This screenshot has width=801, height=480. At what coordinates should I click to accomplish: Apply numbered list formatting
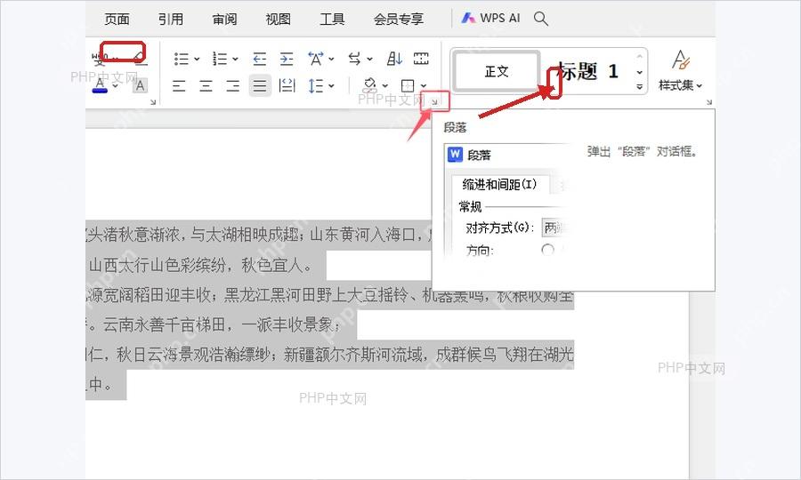(x=220, y=60)
